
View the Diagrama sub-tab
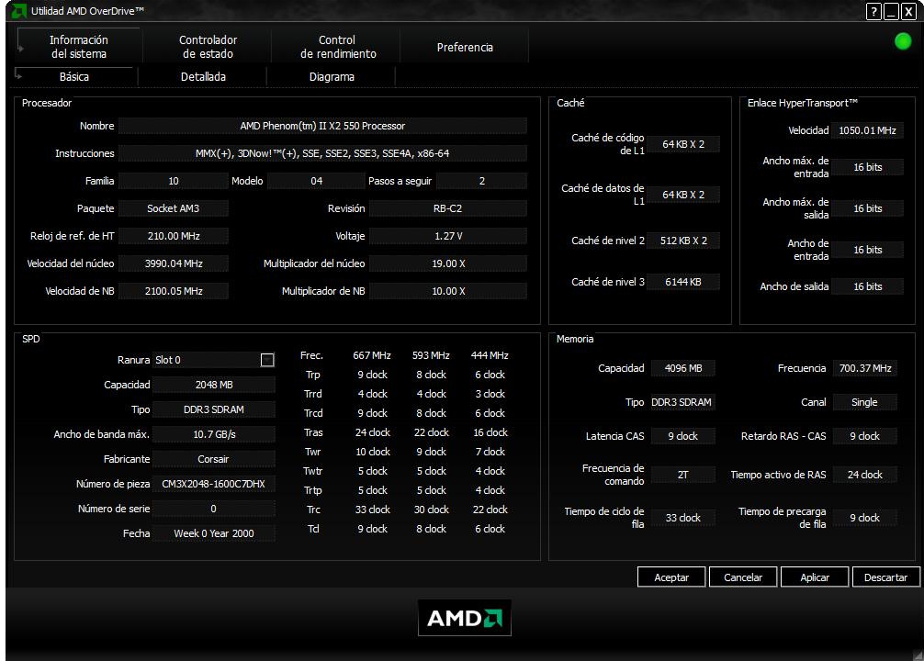(x=332, y=77)
